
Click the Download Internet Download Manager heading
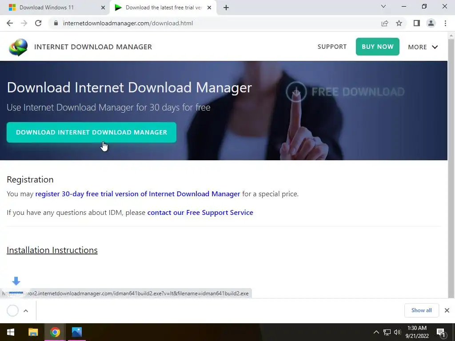tap(129, 87)
